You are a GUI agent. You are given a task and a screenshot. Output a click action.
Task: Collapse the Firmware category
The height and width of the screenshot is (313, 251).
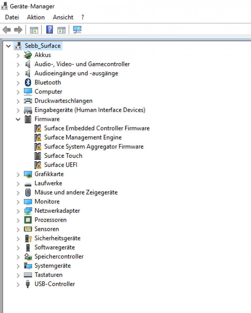pyautogui.click(x=18, y=119)
